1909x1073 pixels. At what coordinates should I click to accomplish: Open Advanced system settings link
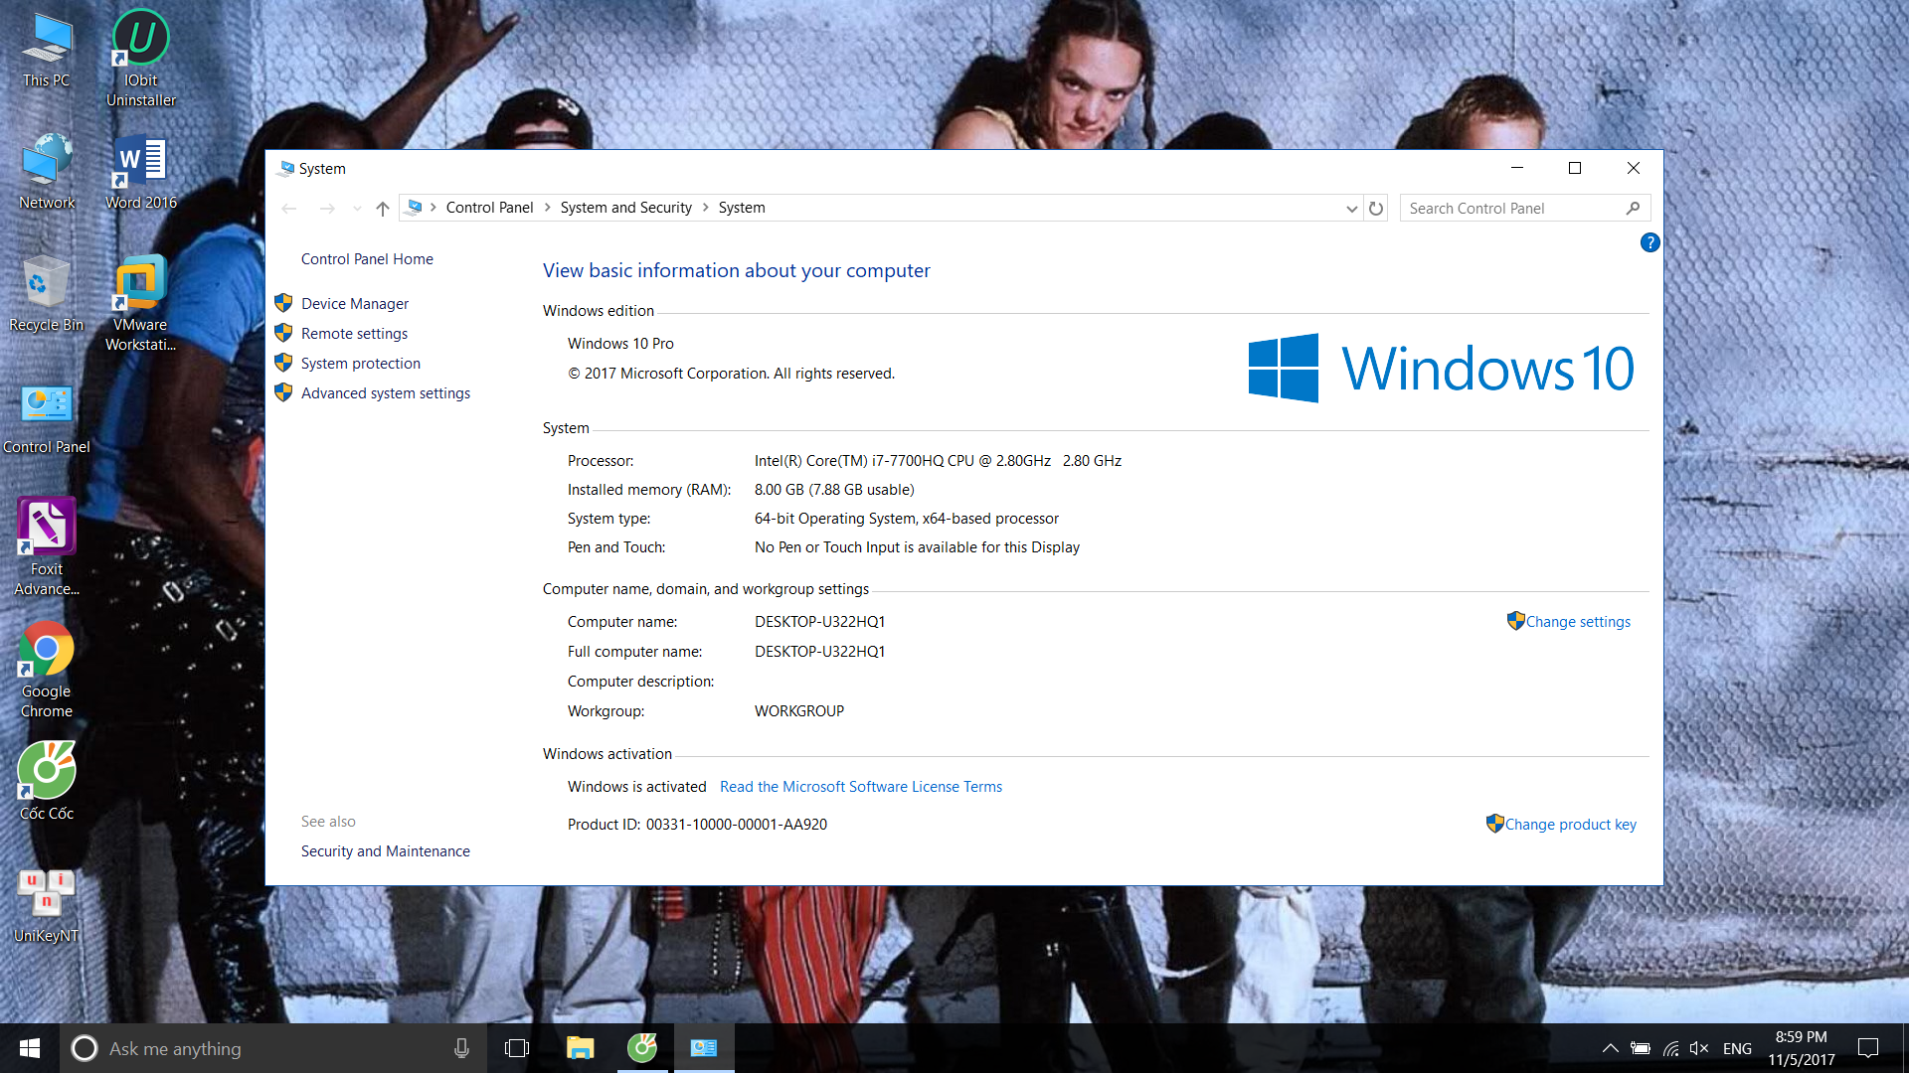click(386, 393)
